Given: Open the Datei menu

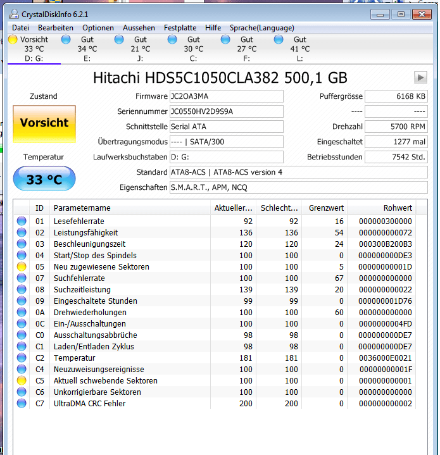Looking at the screenshot, I should tap(21, 28).
